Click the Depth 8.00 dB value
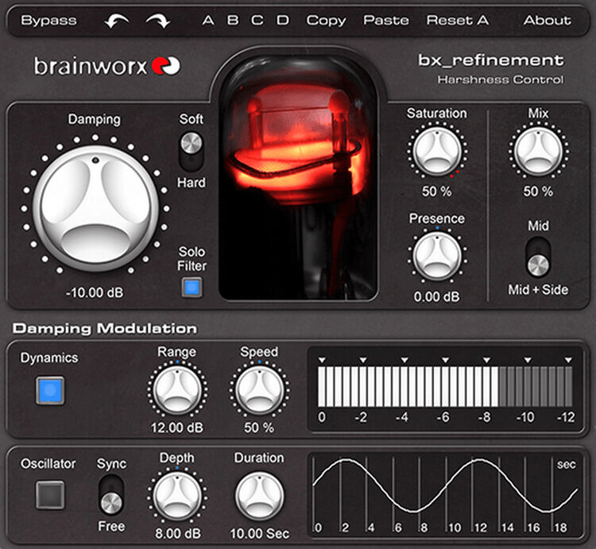The height and width of the screenshot is (549, 596). [x=178, y=533]
